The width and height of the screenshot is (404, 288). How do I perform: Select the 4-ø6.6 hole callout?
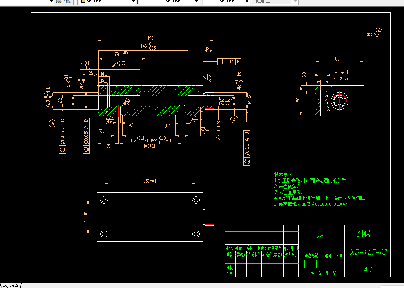(342, 79)
